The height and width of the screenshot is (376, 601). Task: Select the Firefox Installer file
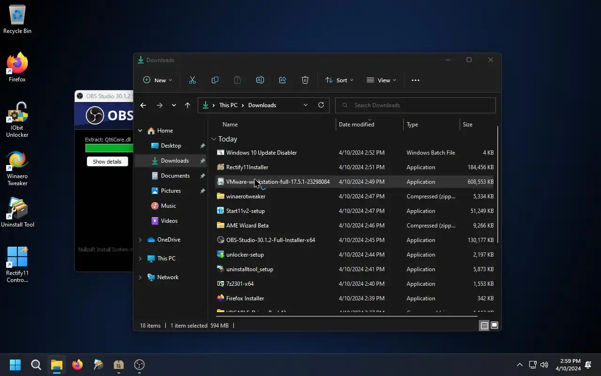point(355,298)
